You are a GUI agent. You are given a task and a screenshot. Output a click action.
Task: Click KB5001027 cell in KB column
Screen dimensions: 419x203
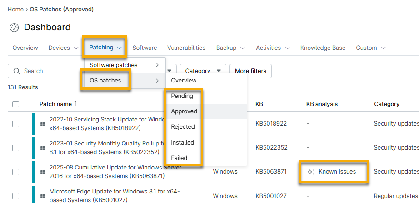[271, 196]
